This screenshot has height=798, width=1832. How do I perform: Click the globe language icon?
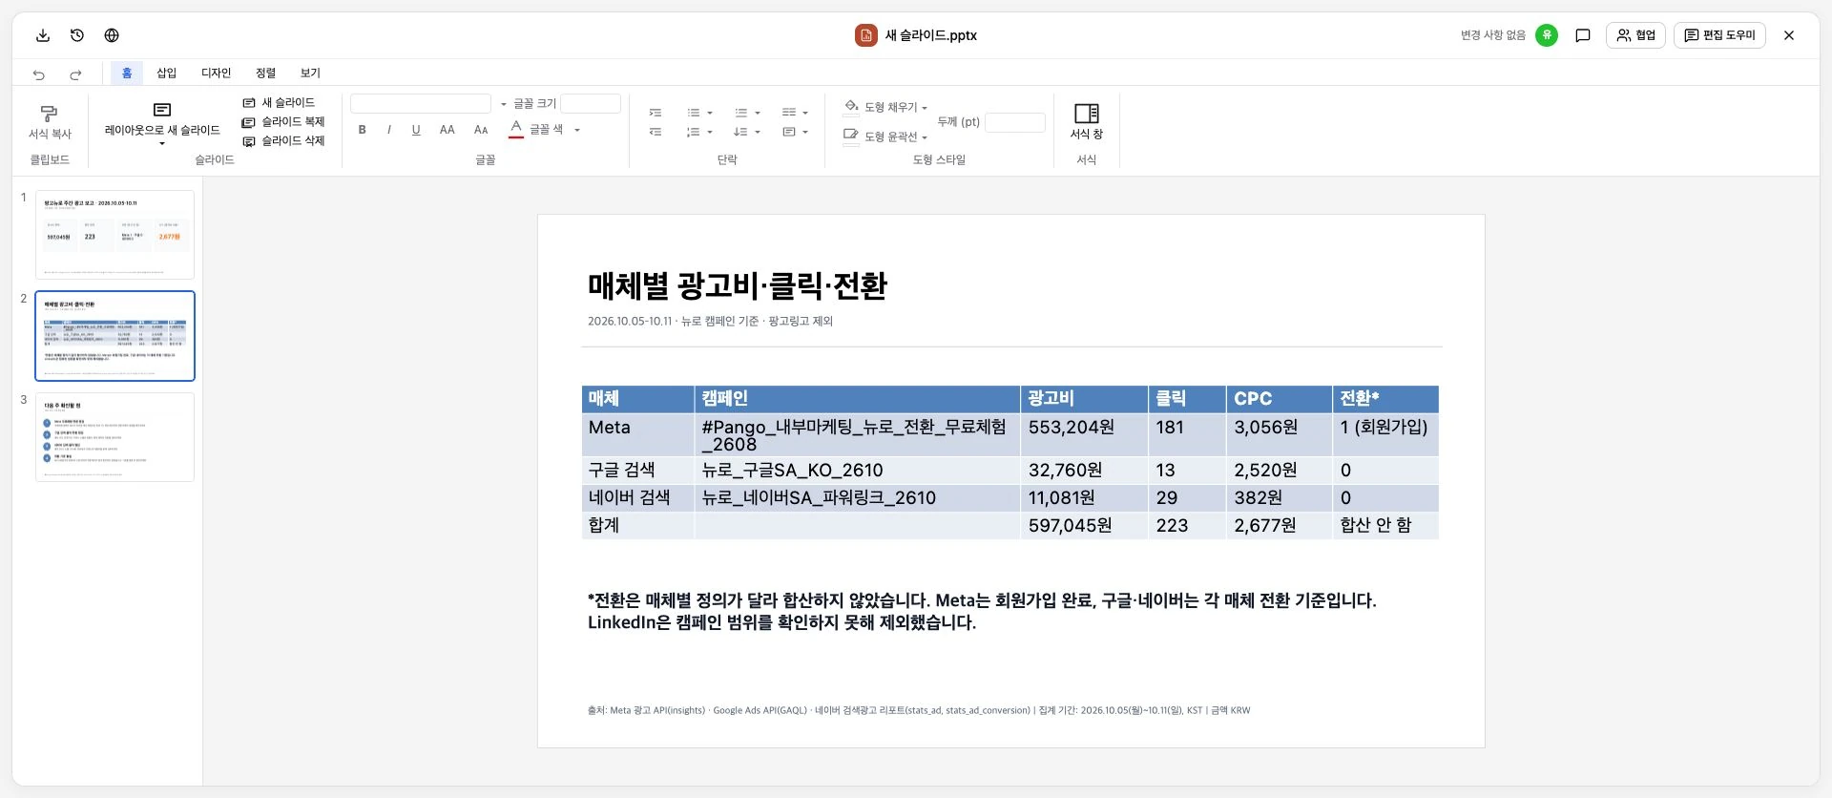[112, 35]
